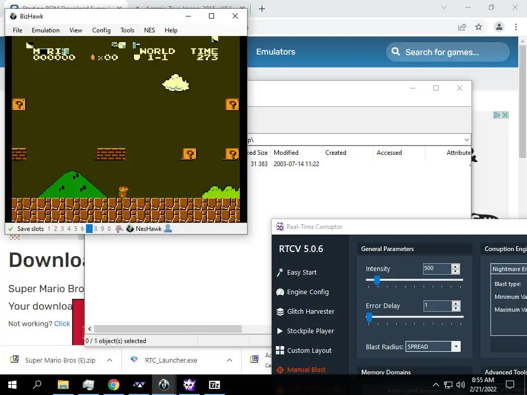Sort by Modified column in 7-Zip window
The height and width of the screenshot is (395, 527).
pyautogui.click(x=296, y=152)
